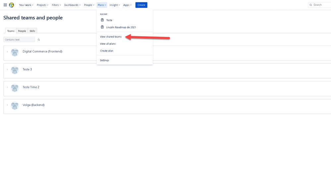
Task: Click the plan icon next to Teste
Action: 102,20
